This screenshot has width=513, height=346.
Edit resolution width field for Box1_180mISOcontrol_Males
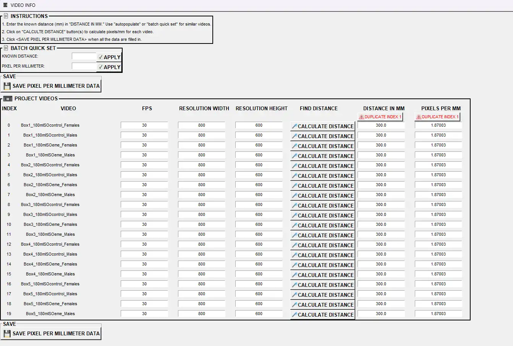pyautogui.click(x=202, y=135)
